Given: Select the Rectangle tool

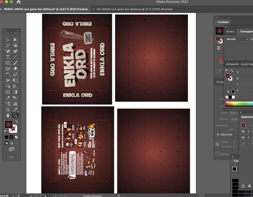Looking at the screenshot, I should (x=8, y=63).
